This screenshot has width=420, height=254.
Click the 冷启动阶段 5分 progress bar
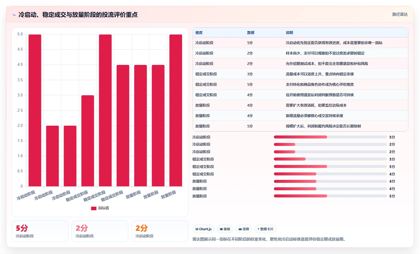tap(330, 137)
